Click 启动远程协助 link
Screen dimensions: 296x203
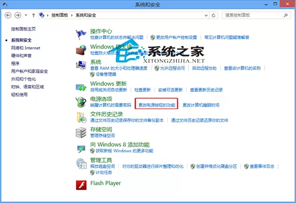tap(204, 68)
